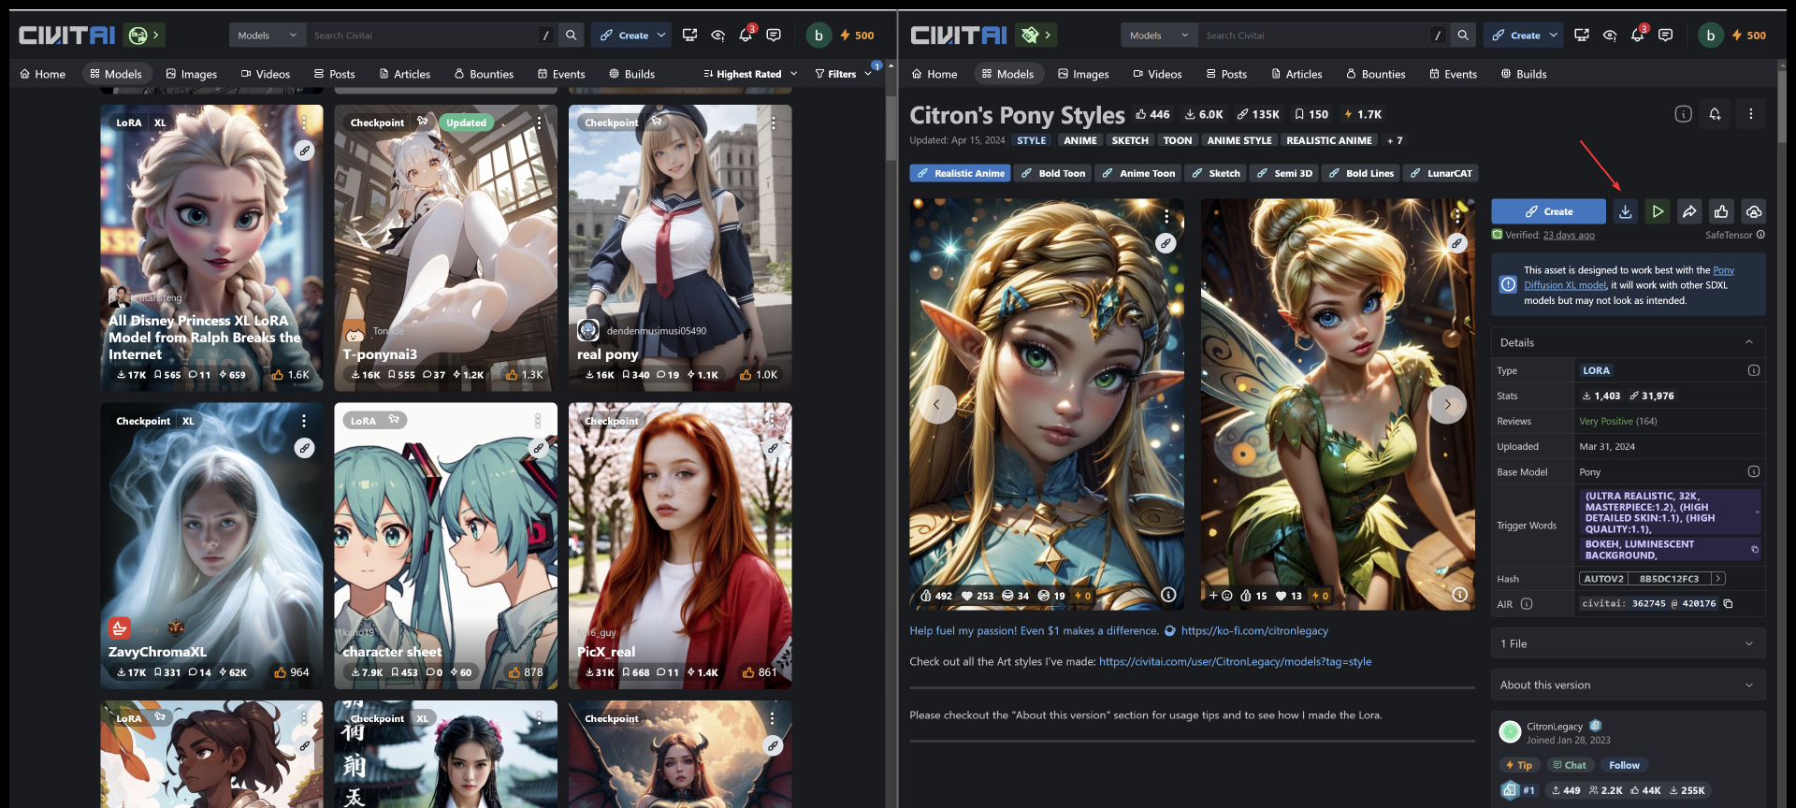Open Models search category dropdown in left window
Screen dimensions: 1796x808
coord(268,36)
